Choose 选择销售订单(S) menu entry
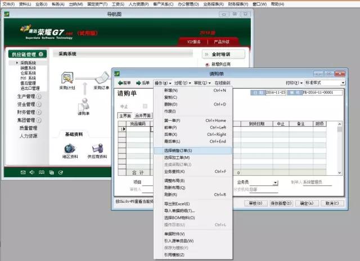 tap(193, 150)
